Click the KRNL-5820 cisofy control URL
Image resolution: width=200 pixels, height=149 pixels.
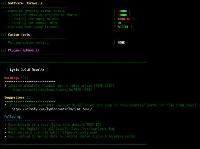(52, 109)
